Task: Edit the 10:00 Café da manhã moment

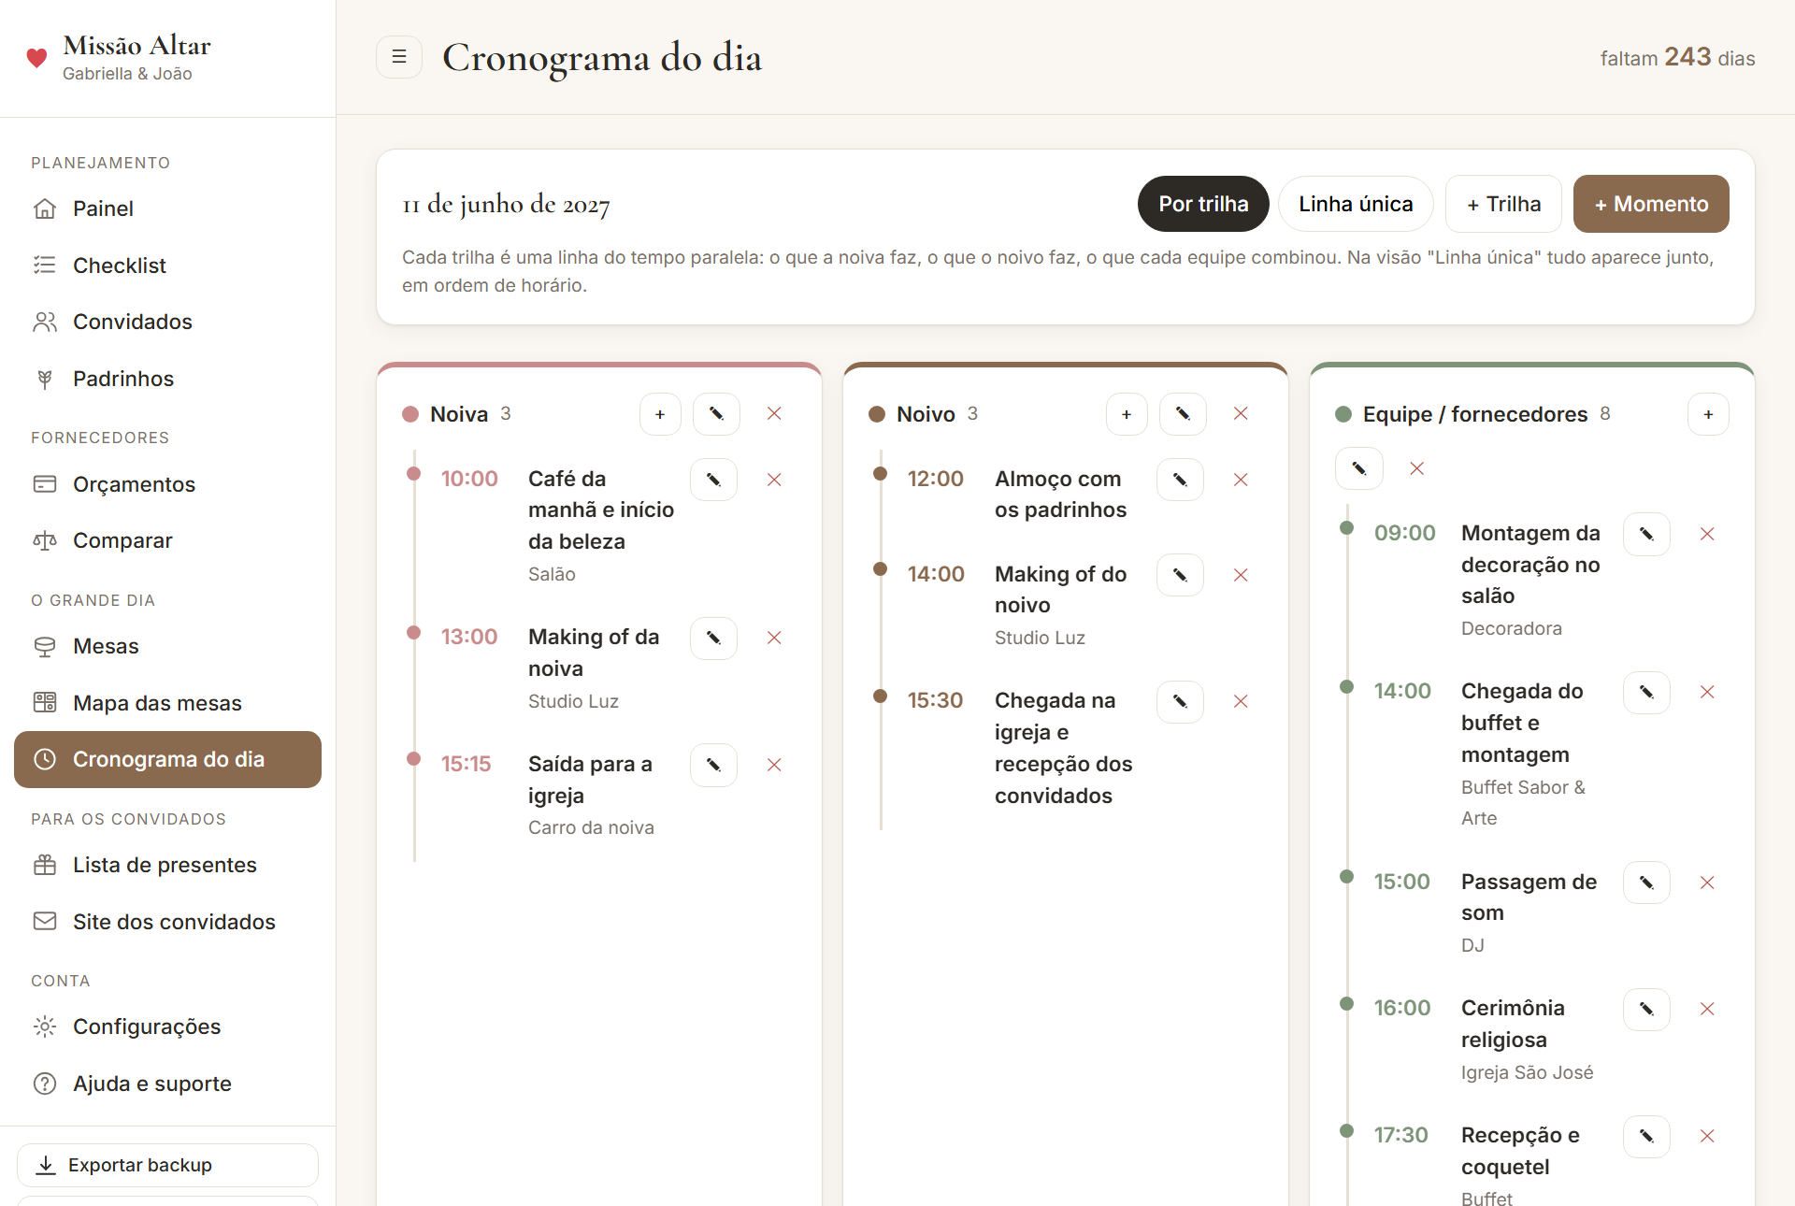Action: click(713, 480)
